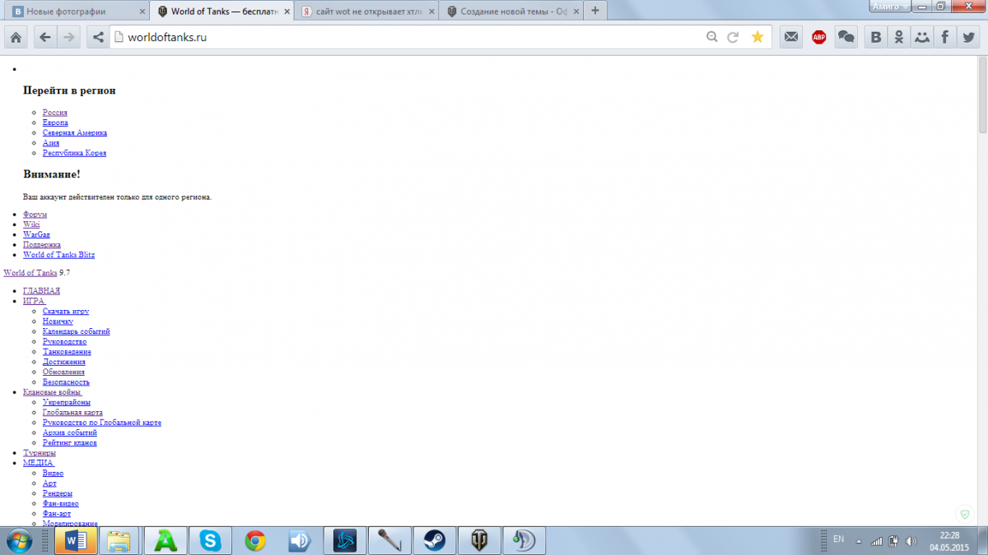Open the Календарь событий link

coord(77,331)
